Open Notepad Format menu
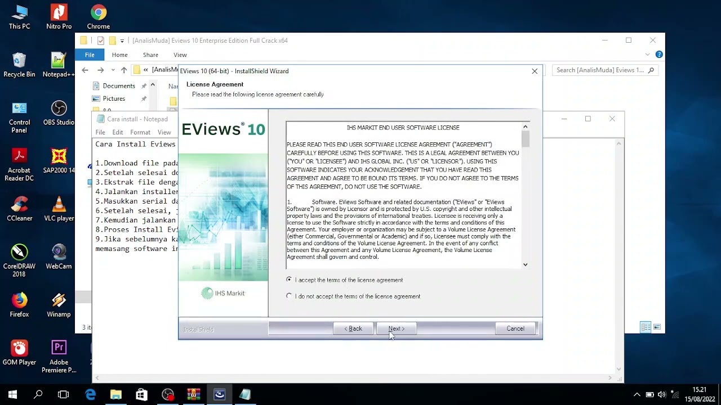Viewport: 721px width, 405px height. click(140, 132)
